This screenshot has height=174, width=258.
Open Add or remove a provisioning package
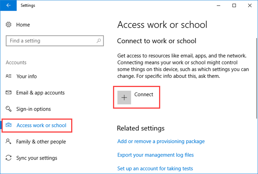coord(161,141)
